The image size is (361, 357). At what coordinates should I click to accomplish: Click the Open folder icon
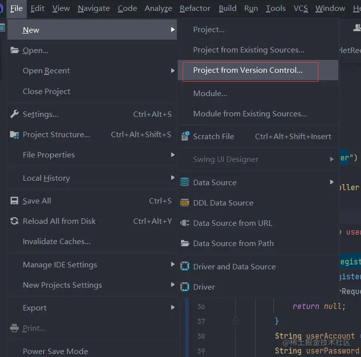click(x=14, y=50)
